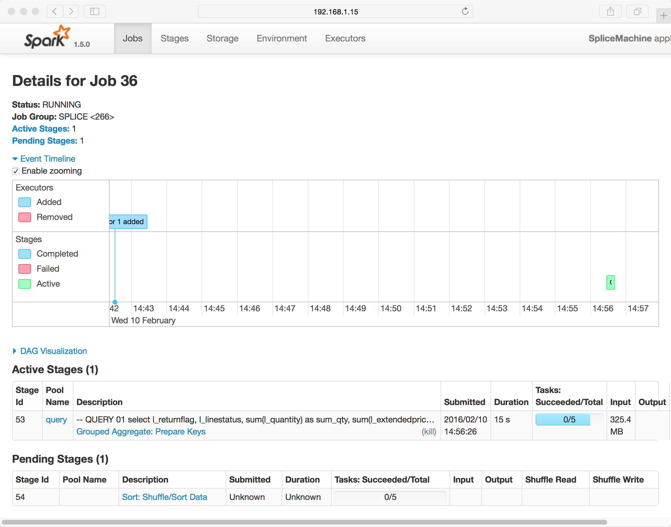Click the 'Wed 10 February' date label
Viewport: 671px width, 527px height.
143,320
